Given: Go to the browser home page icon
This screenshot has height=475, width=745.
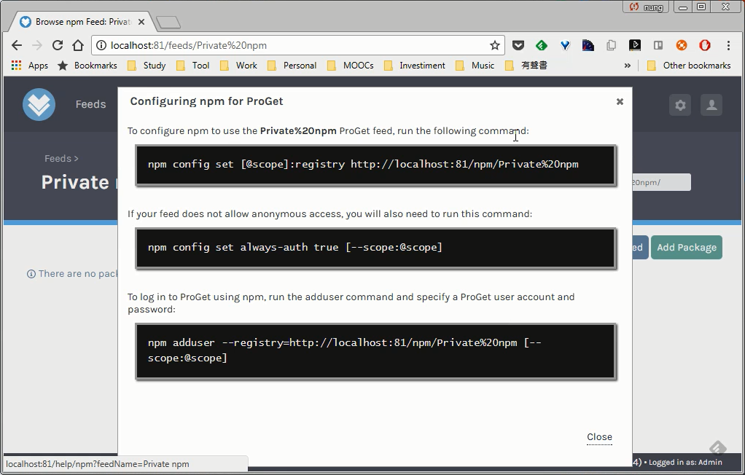Looking at the screenshot, I should point(78,45).
